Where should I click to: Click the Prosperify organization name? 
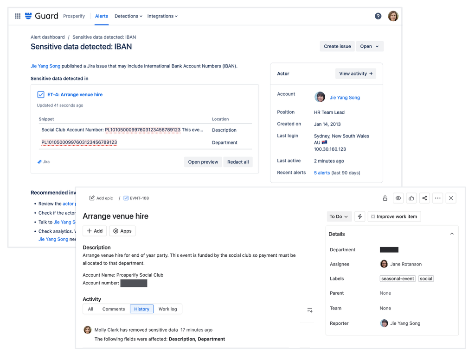point(74,16)
